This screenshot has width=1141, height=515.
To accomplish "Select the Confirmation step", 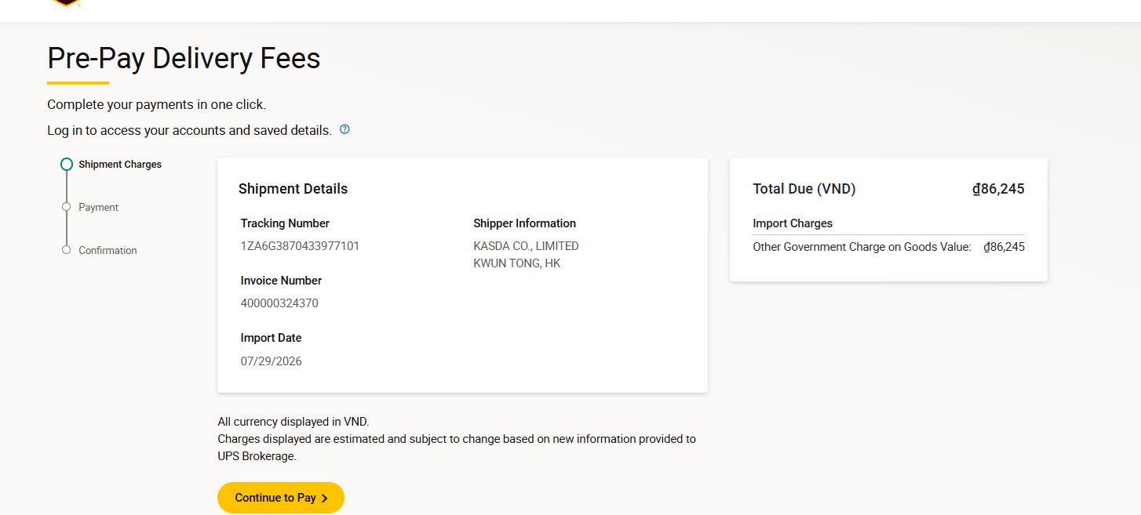I will click(108, 251).
